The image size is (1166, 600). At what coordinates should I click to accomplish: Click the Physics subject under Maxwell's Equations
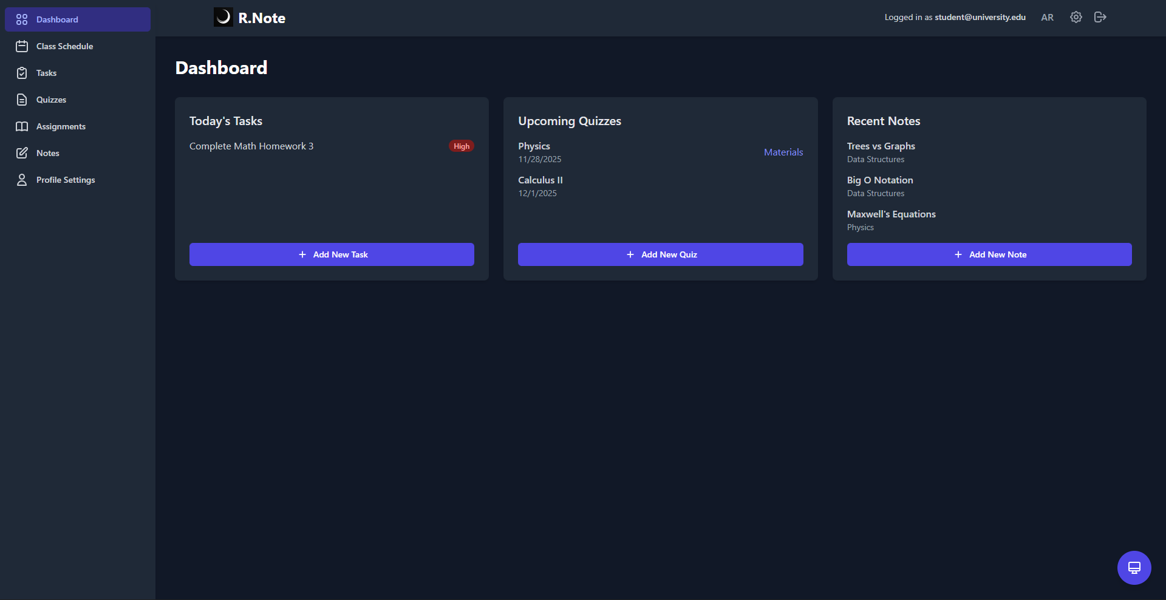(861, 228)
